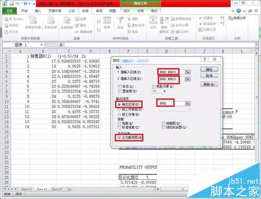Click 重新应用 (Reapply) filter
Image resolution: width=261 pixels, height=199 pixels.
136,26
